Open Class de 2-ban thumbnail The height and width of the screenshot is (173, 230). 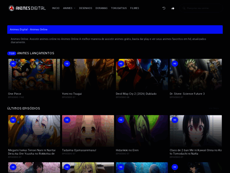(x=196, y=131)
